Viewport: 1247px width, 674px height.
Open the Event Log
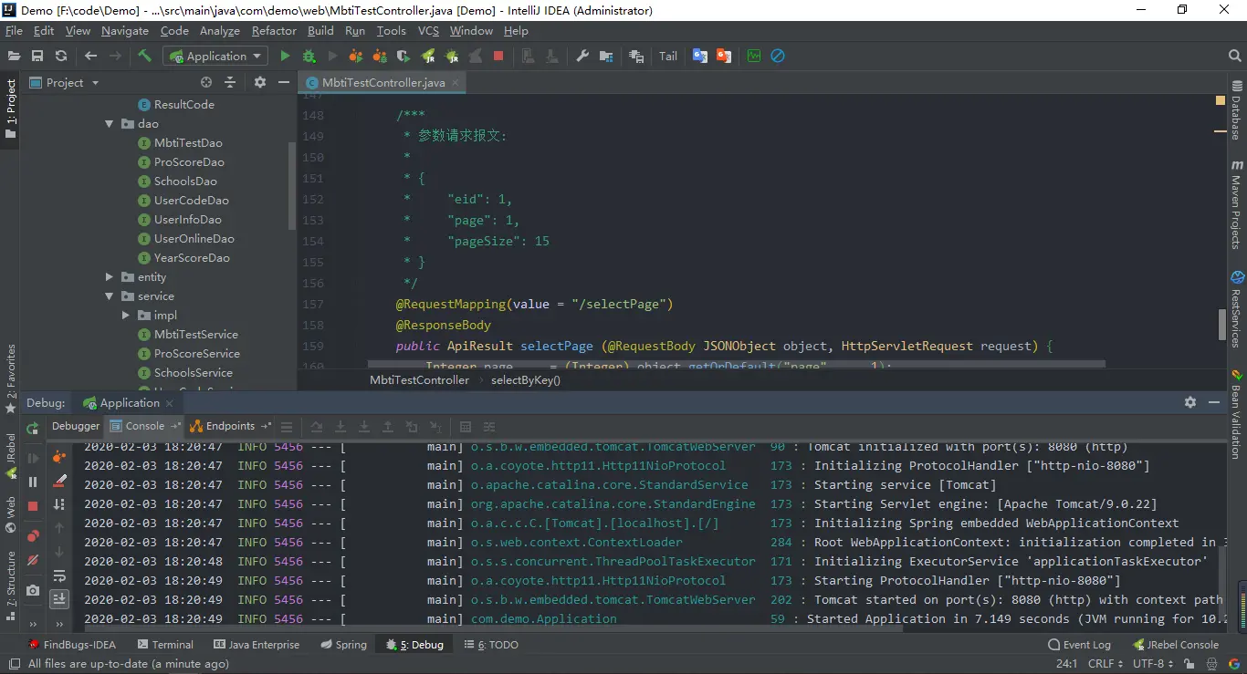tap(1079, 645)
